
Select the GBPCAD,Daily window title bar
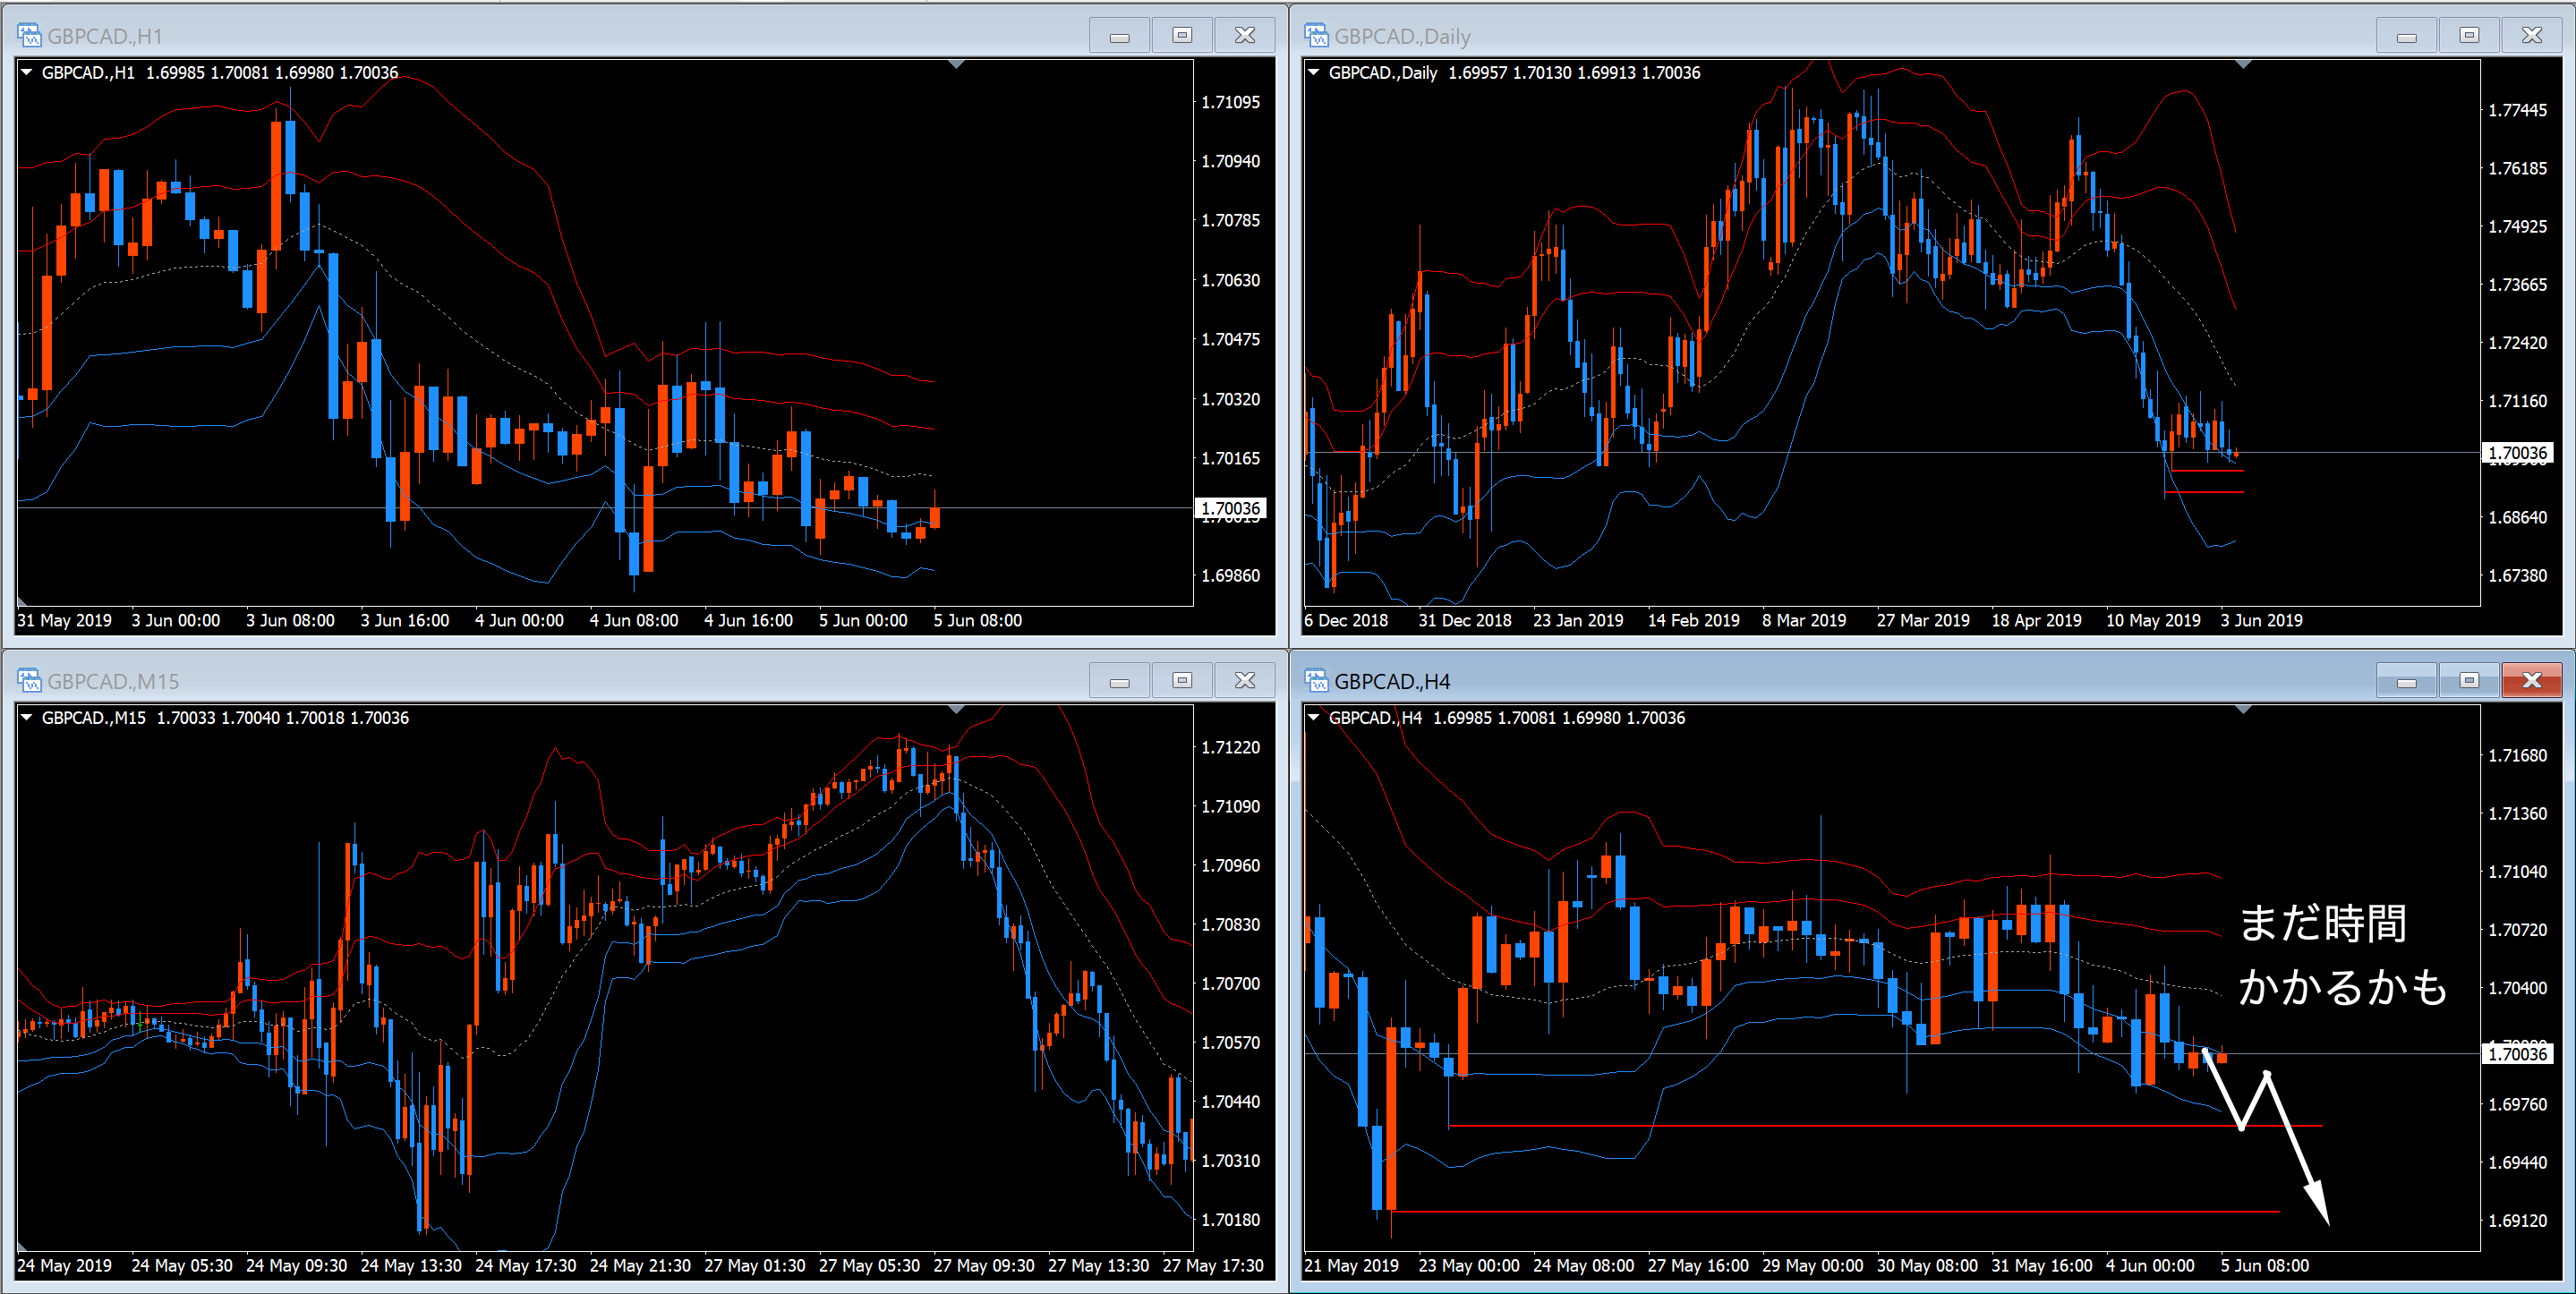[x=1900, y=36]
